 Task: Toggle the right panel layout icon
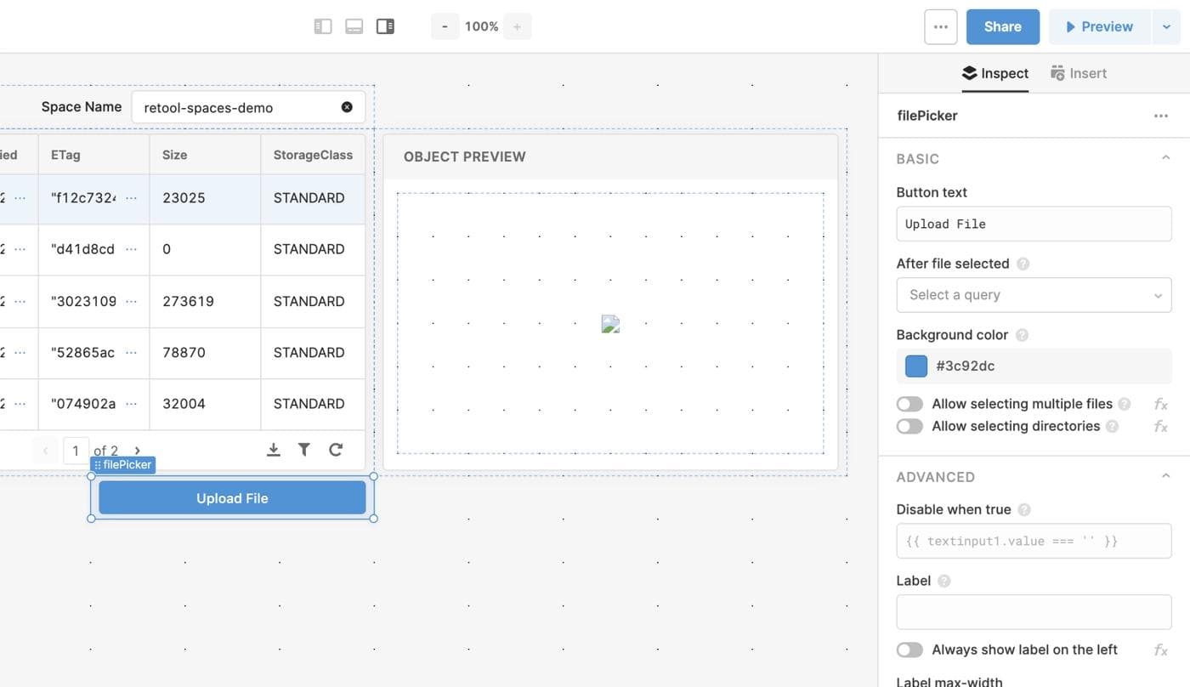385,26
